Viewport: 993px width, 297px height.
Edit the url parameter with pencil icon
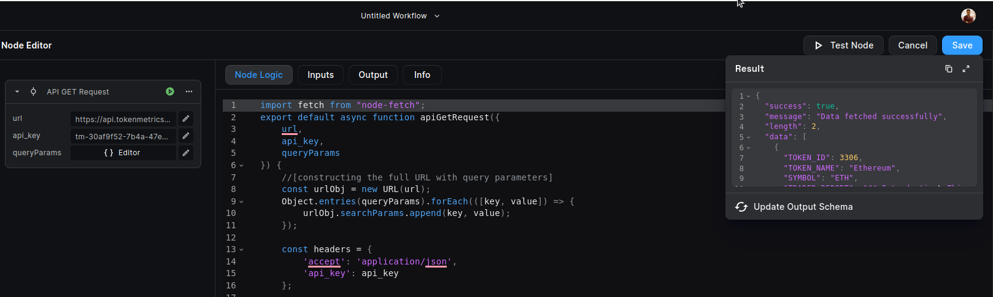point(185,118)
